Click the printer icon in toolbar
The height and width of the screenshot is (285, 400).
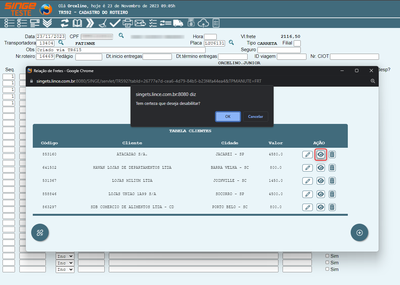(x=128, y=23)
